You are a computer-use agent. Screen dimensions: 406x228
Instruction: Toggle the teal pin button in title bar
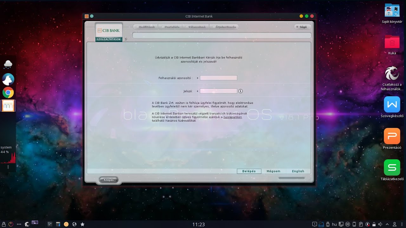point(92,16)
